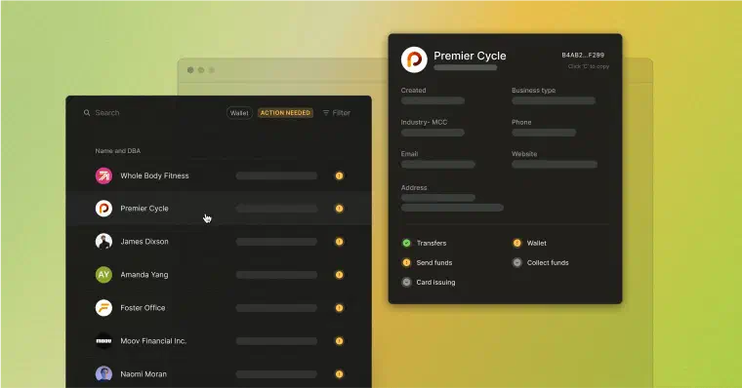Click the Premier Cycle avatar in list
This screenshot has height=388, width=742.
tap(103, 209)
